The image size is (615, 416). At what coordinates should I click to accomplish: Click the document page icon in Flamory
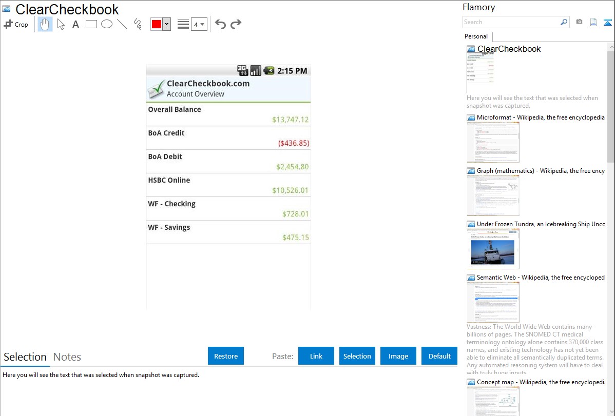[593, 22]
